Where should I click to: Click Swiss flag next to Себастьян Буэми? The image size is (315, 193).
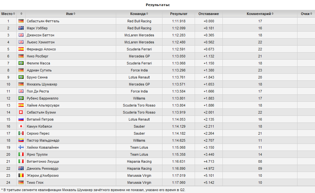pos(21,112)
